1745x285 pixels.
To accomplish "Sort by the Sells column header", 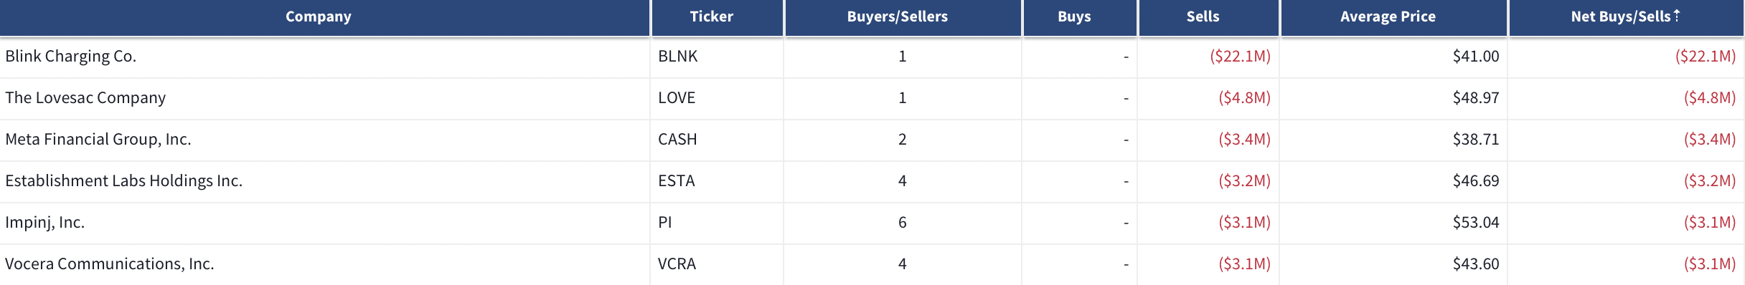I will pos(1203,16).
